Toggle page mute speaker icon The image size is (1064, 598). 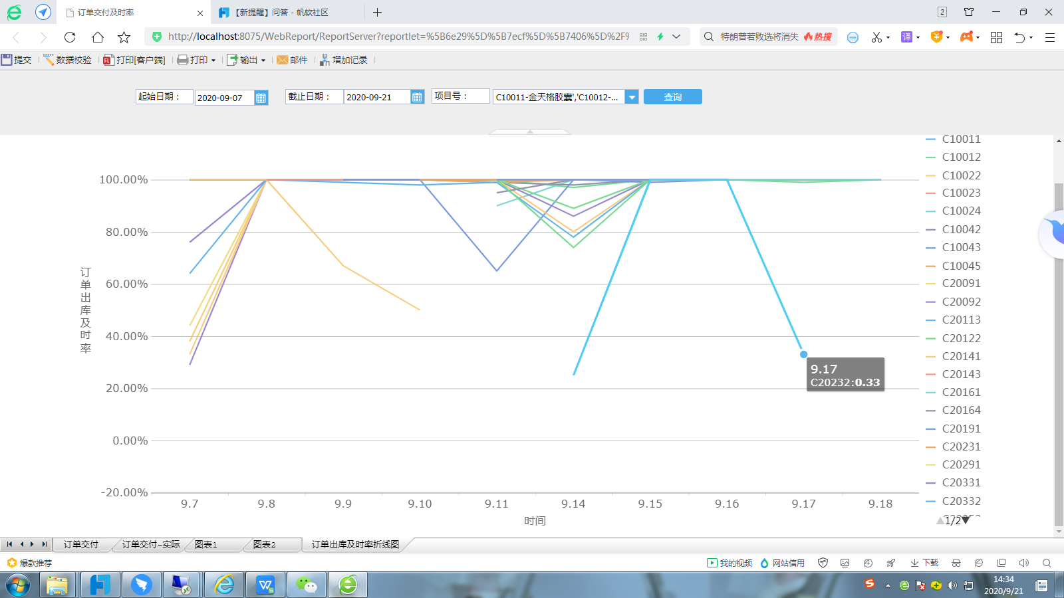[x=1023, y=563]
